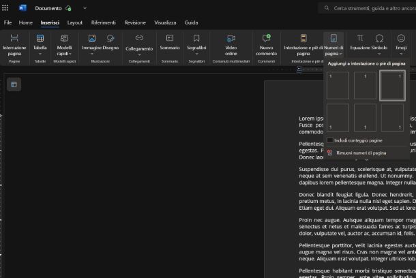This screenshot has width=416, height=278.
Task: Select top-right page number position thumbnail
Action: coord(393,86)
